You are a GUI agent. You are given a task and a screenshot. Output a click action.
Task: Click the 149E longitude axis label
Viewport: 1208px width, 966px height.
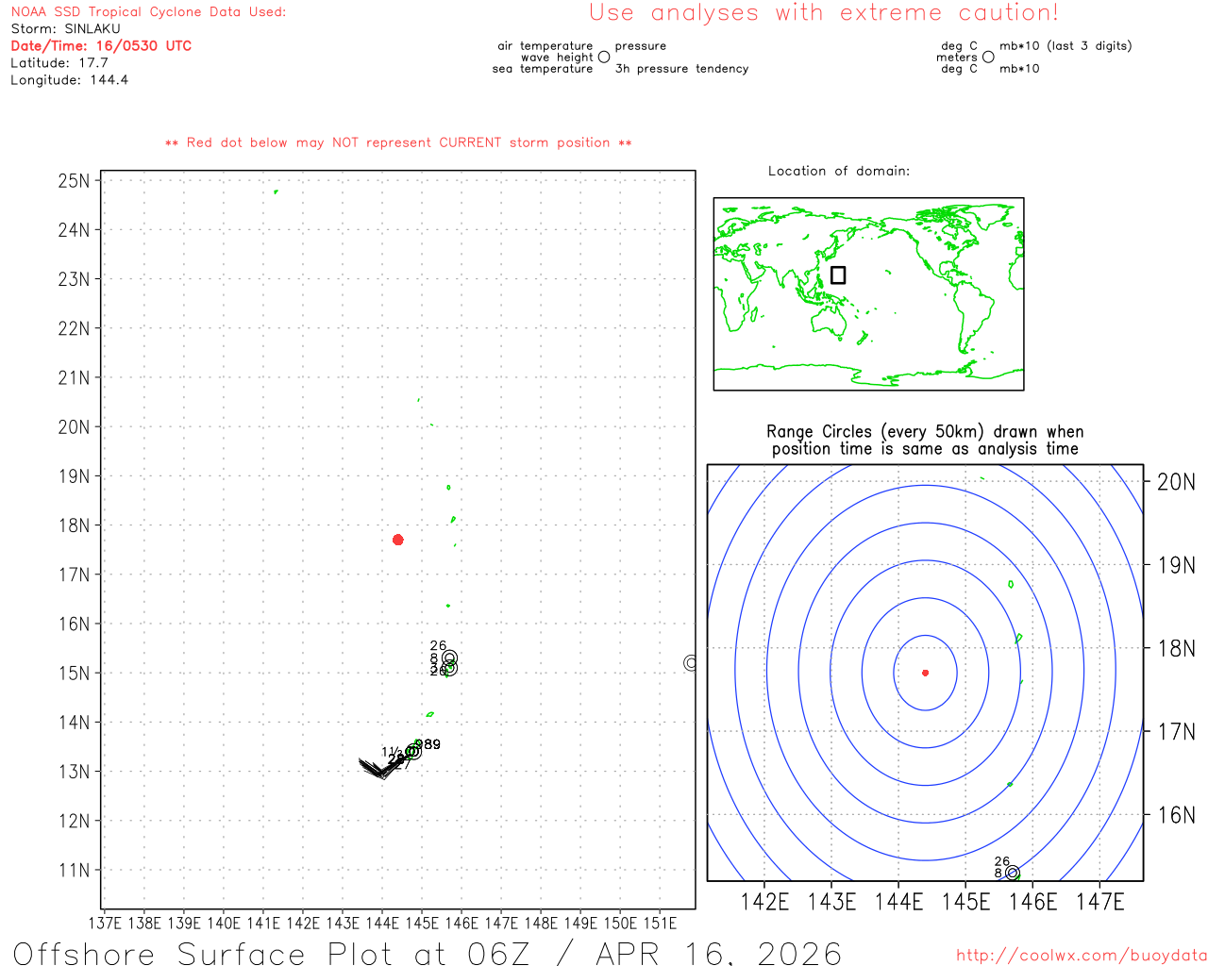pyautogui.click(x=580, y=924)
